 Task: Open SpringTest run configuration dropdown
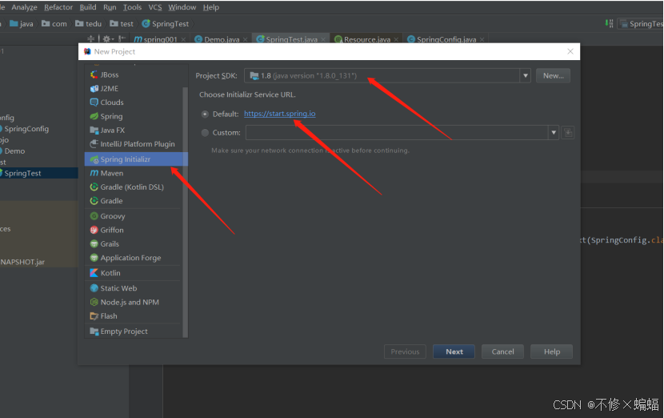pos(641,24)
